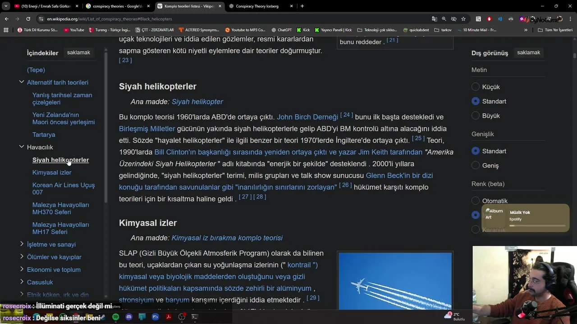Open Siyah helikopter main article link
The height and width of the screenshot is (324, 577).
pyautogui.click(x=197, y=102)
